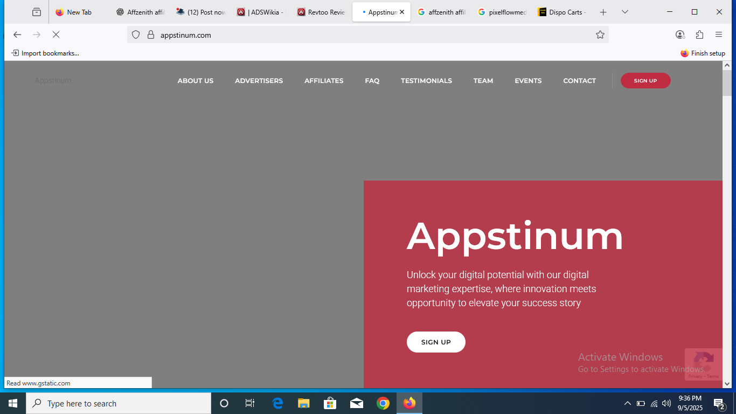
Task: Bookmark this page with the star icon
Action: pyautogui.click(x=600, y=35)
